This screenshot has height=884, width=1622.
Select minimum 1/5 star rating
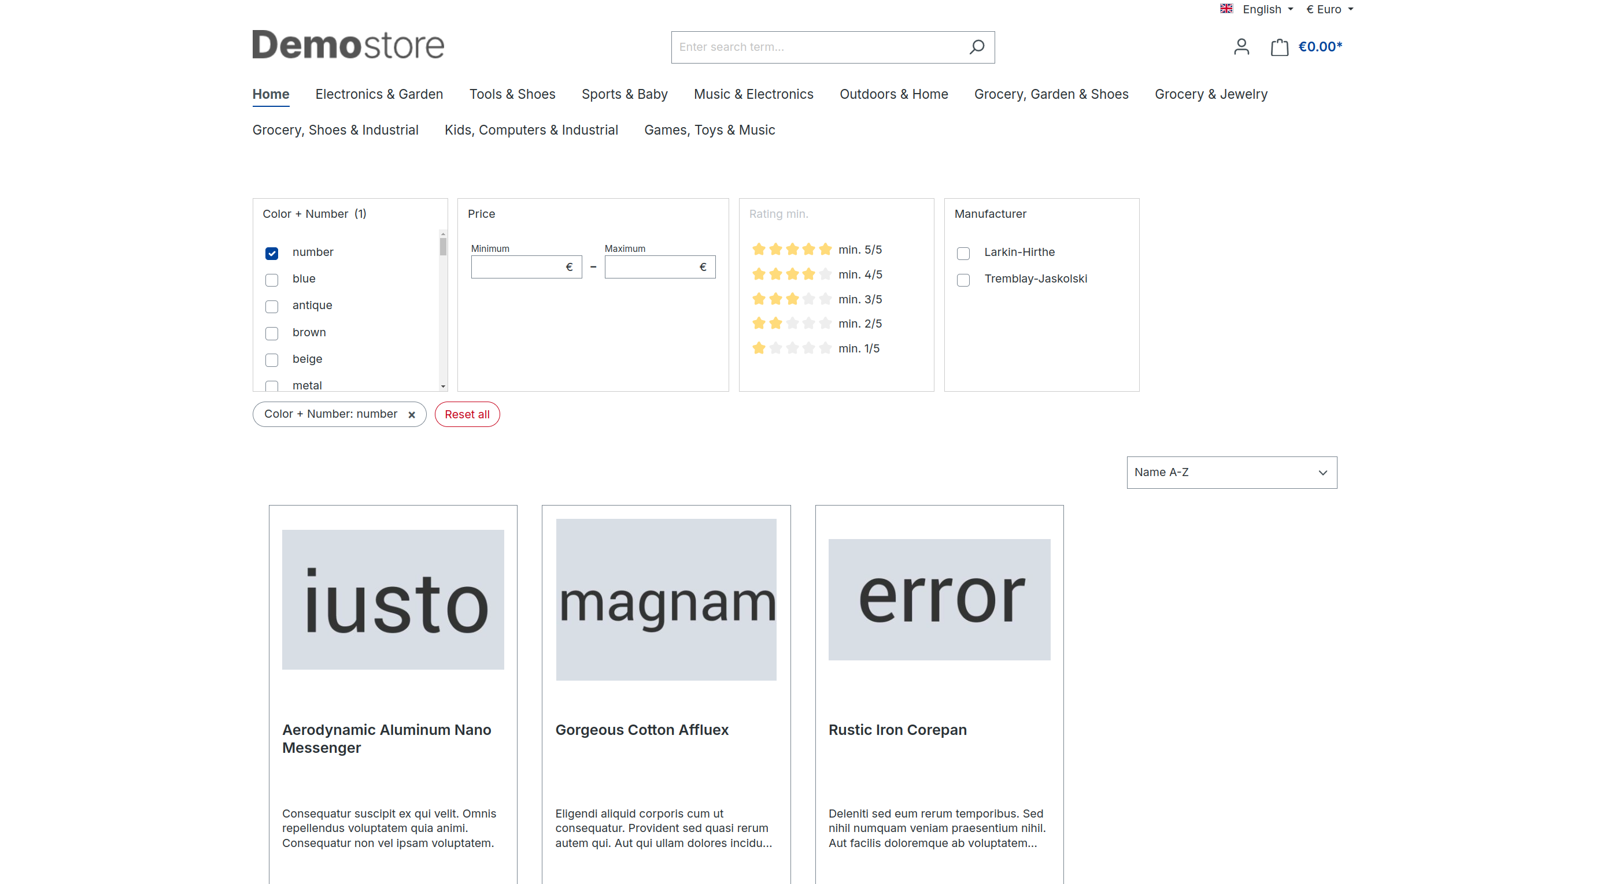tap(816, 348)
